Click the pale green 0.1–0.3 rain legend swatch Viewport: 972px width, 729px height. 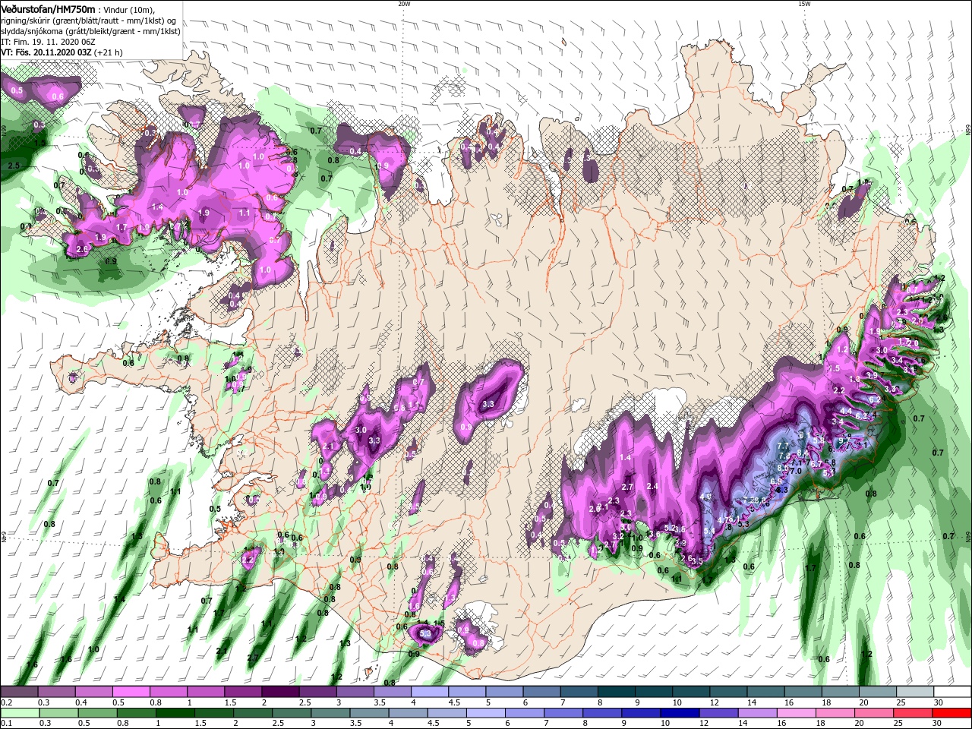(x=19, y=712)
